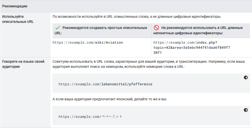Image resolution: width=252 pixels, height=128 pixels.
Task: Select the 'Рекомендации' table header
Action: 15,6
